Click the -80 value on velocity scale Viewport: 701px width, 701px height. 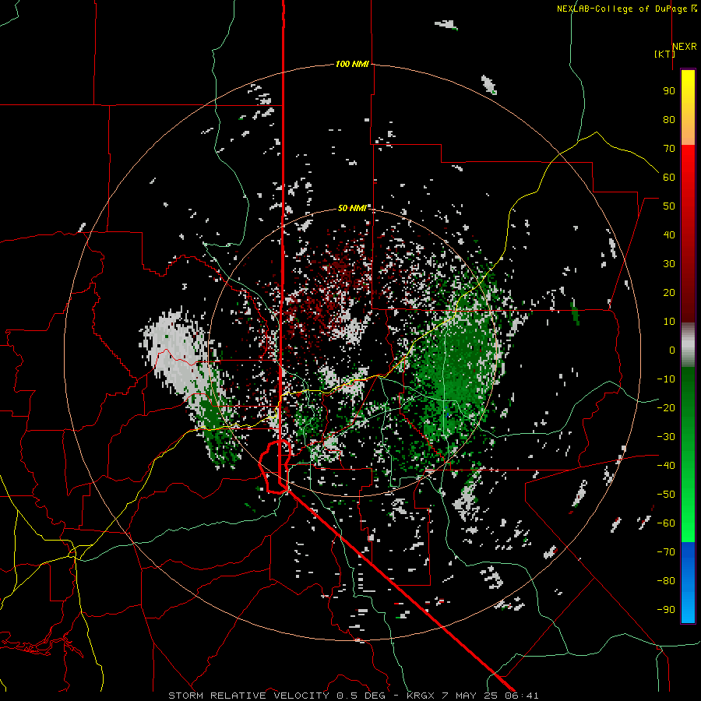click(x=666, y=581)
